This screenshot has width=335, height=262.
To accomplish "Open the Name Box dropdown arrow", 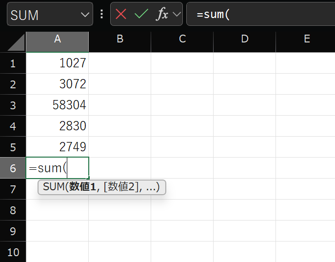I will [85, 15].
